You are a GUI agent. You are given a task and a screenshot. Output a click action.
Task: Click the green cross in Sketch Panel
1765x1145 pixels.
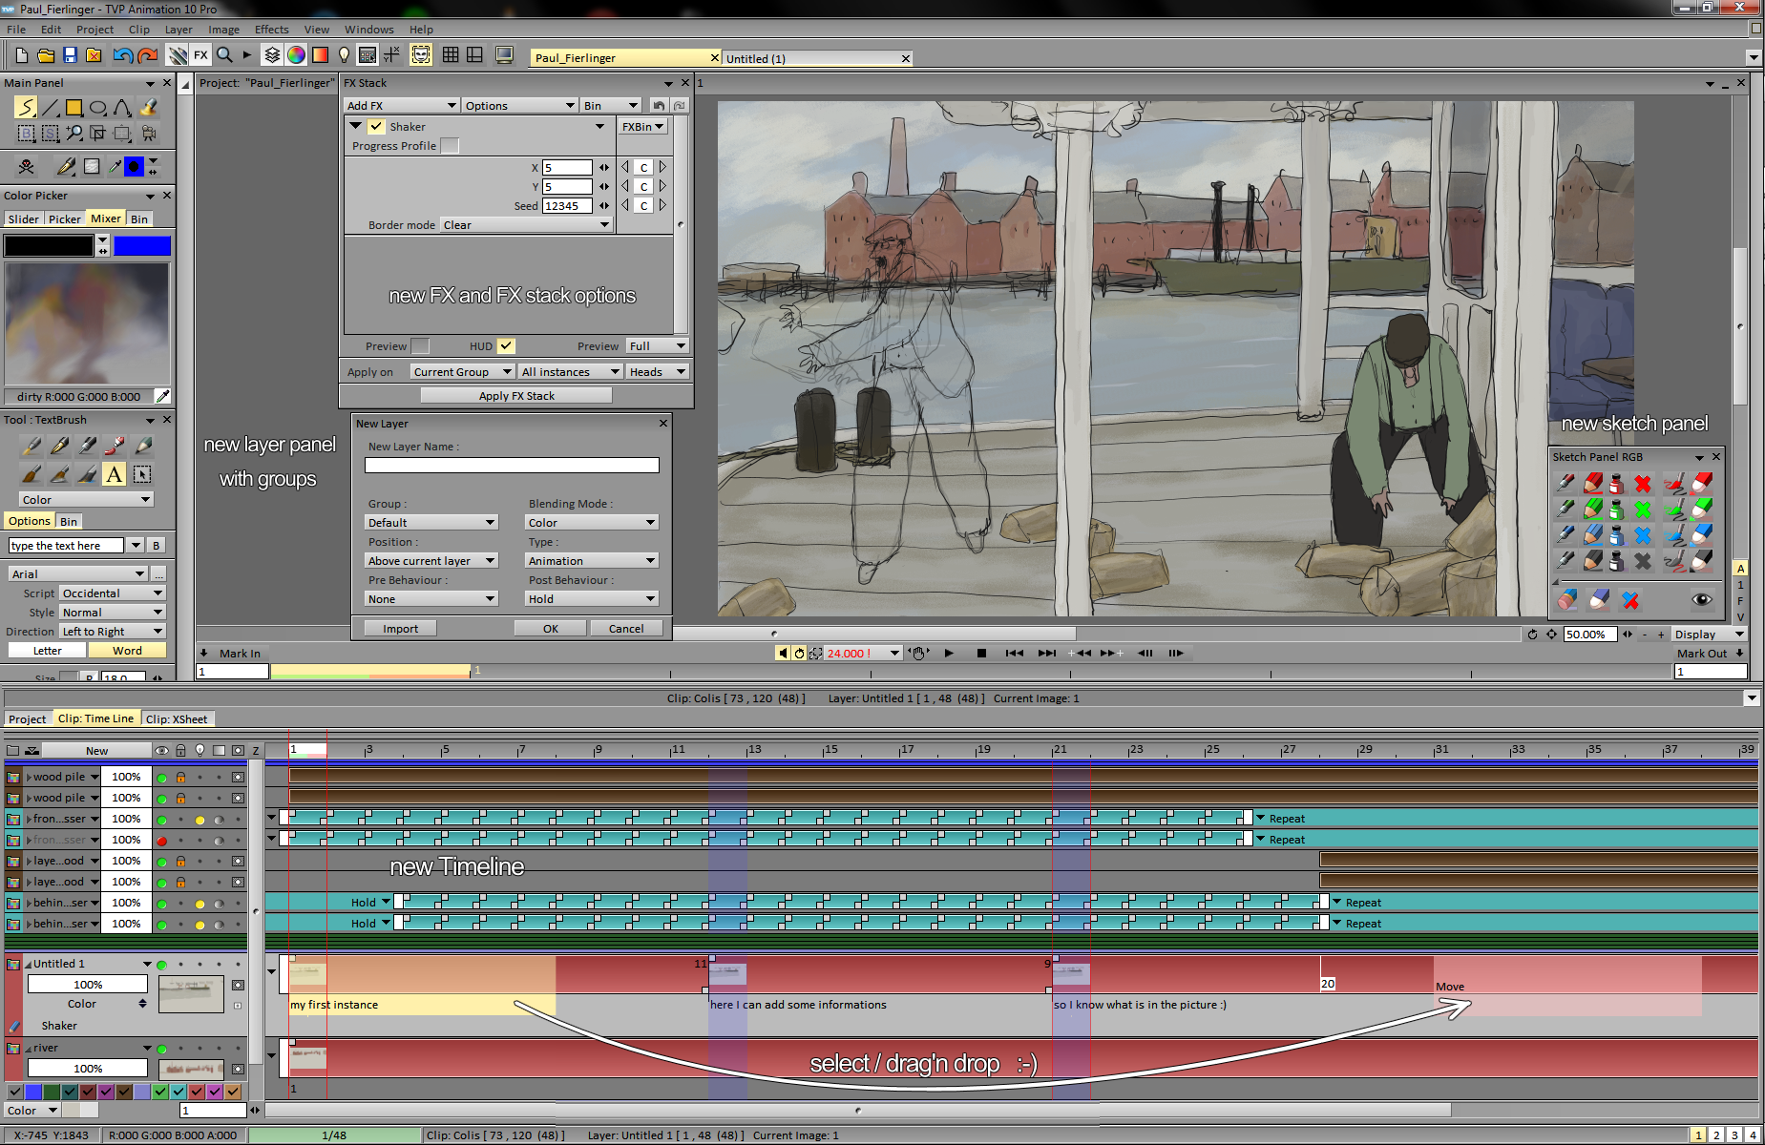pyautogui.click(x=1643, y=510)
